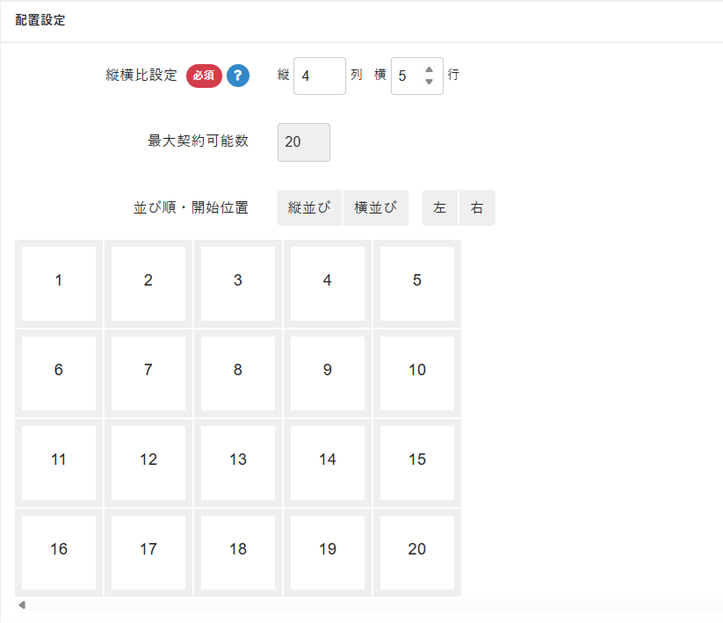Select grid cell number 14
Screen dimensions: 723x623
[328, 463]
